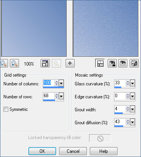The image size is (141, 157).
Task: Click the proof eye icon
Action: pyautogui.click(x=123, y=63)
